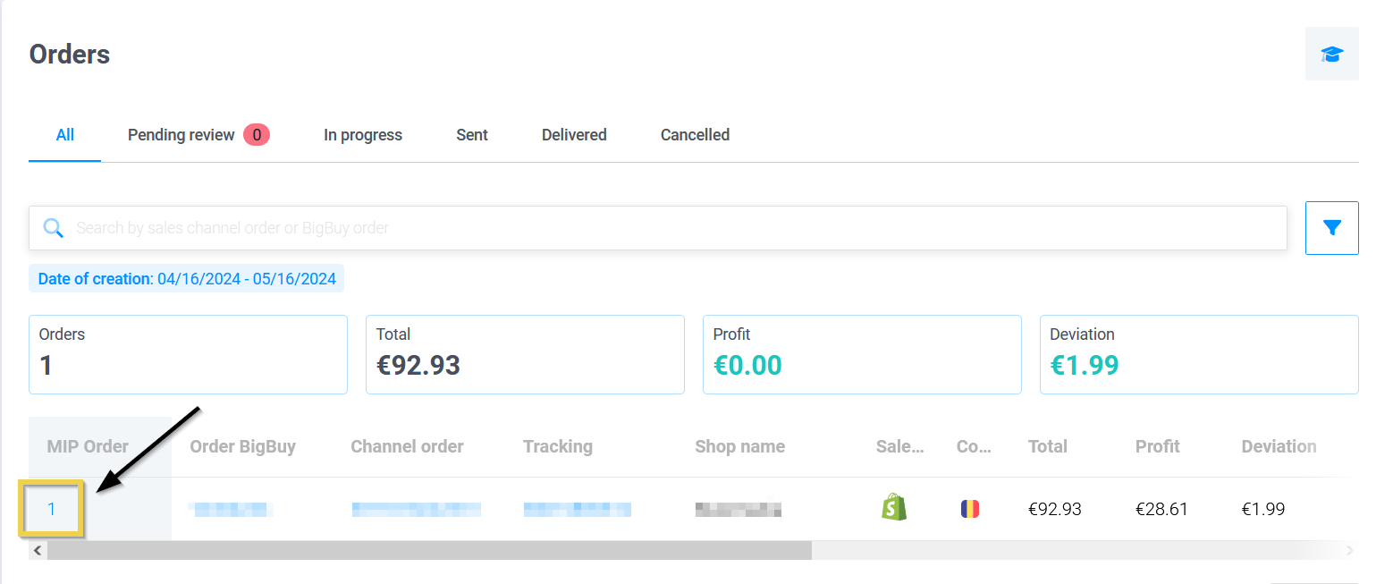Click the graduation cap tutorial icon
Image resolution: width=1393 pixels, height=584 pixels.
(1331, 54)
